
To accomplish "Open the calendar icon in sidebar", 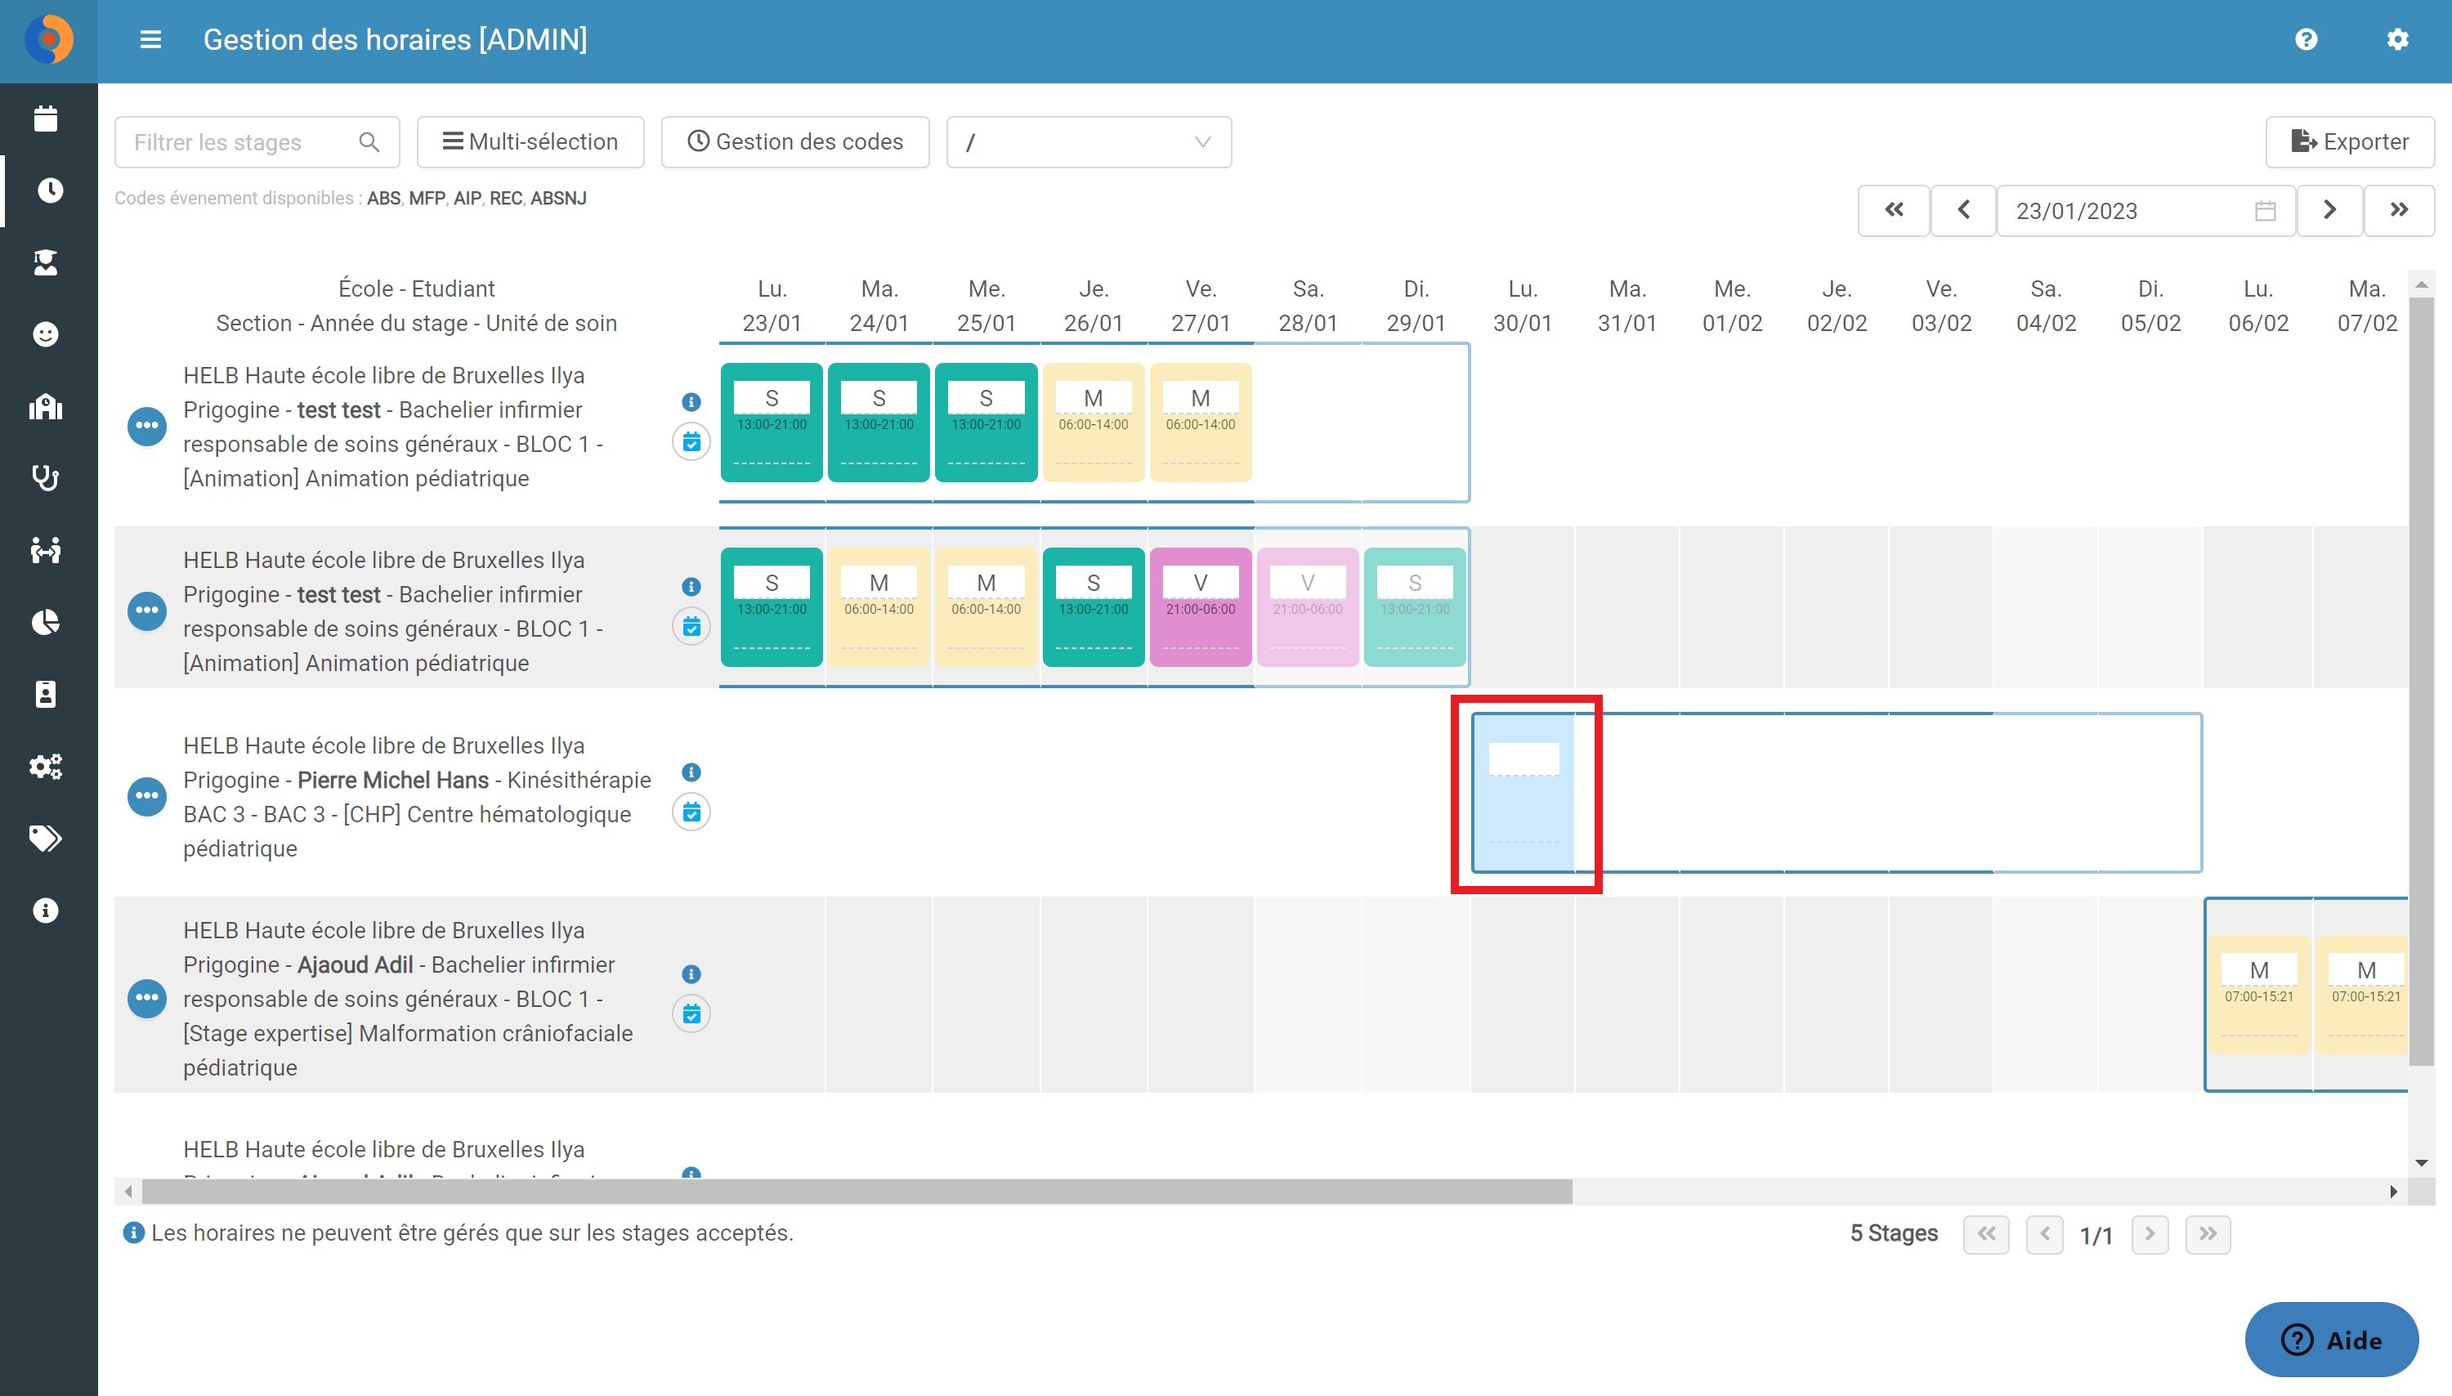I will [46, 119].
